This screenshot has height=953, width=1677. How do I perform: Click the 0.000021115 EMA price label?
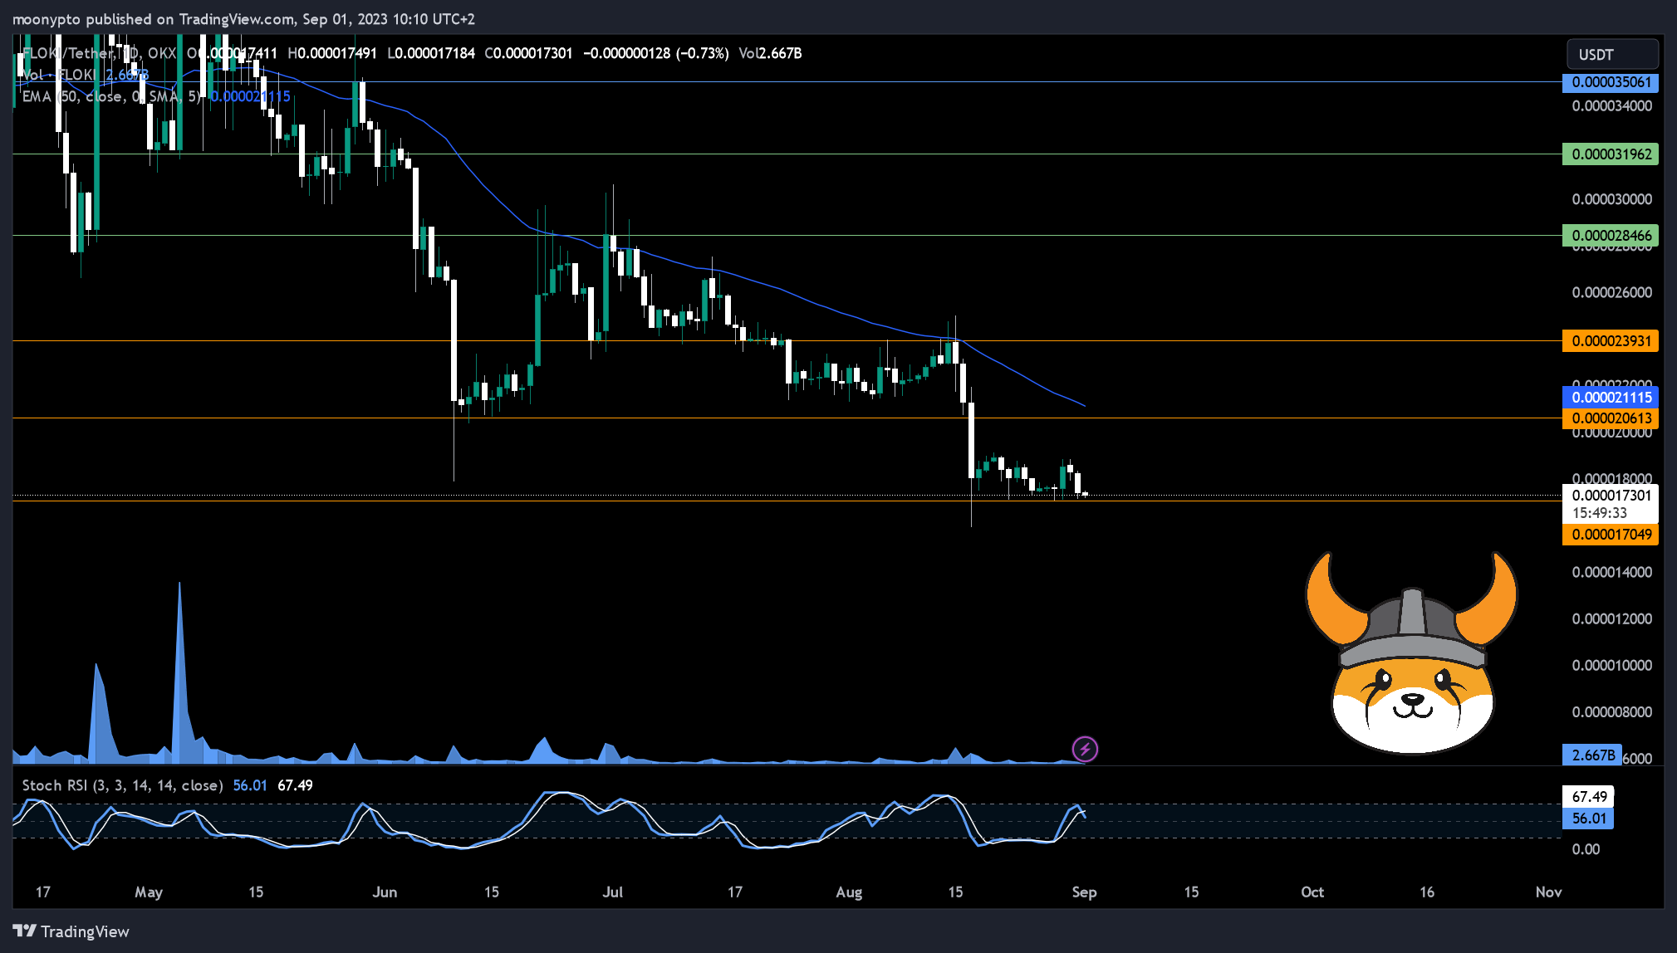(x=1611, y=398)
